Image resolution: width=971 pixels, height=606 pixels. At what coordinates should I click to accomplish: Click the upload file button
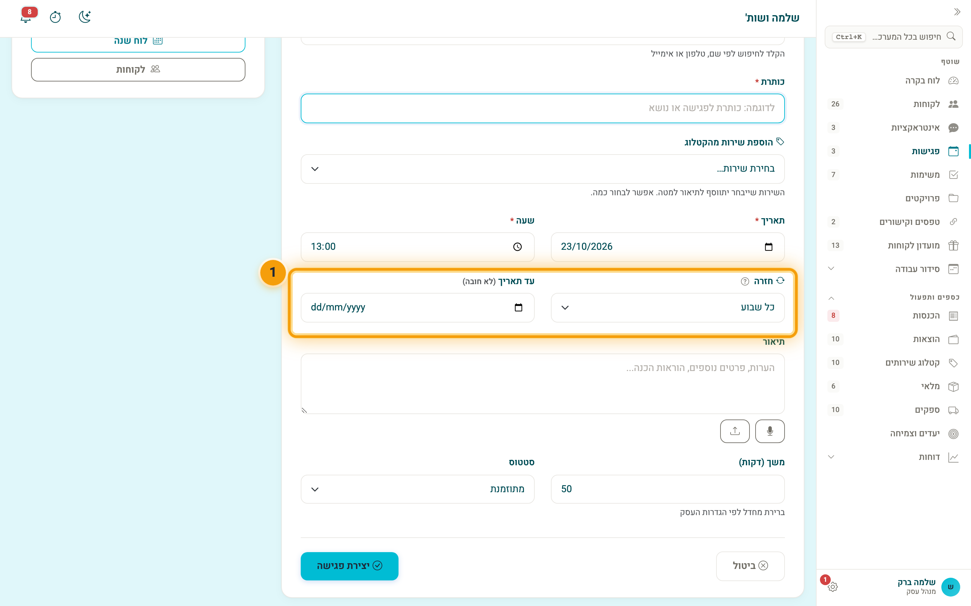pyautogui.click(x=735, y=431)
